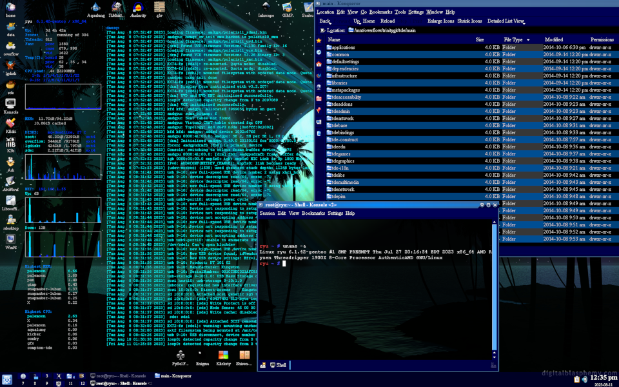
Task: Click Back in Konqueror toolbar
Action: pyautogui.click(x=325, y=21)
